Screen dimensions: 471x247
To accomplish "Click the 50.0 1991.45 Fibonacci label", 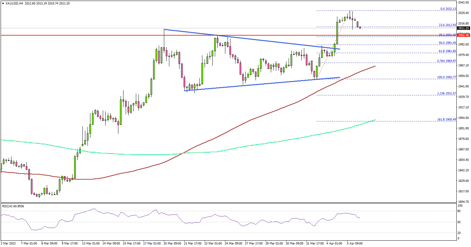I will point(447,43).
